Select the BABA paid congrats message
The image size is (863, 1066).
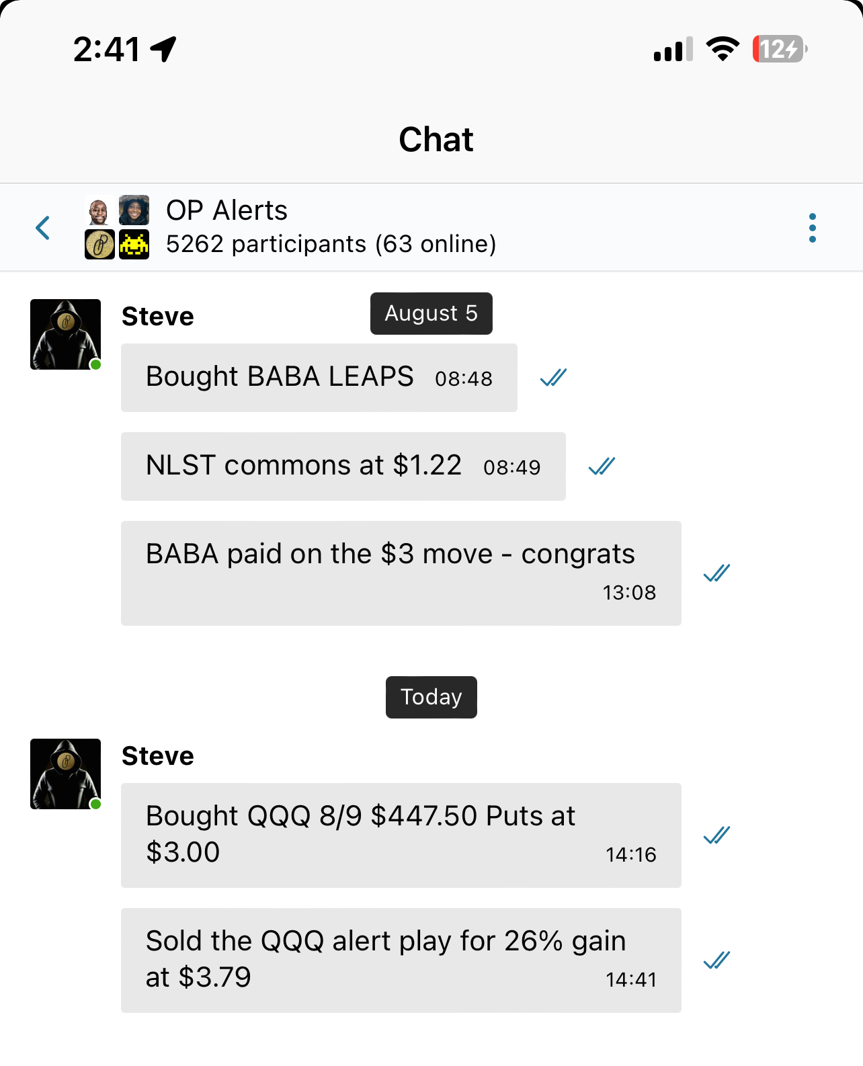click(x=401, y=573)
